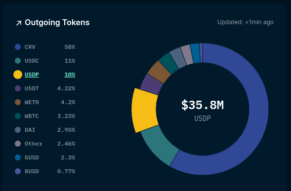Open the underlined USDP token link
The width and height of the screenshot is (291, 191).
[x=32, y=75]
